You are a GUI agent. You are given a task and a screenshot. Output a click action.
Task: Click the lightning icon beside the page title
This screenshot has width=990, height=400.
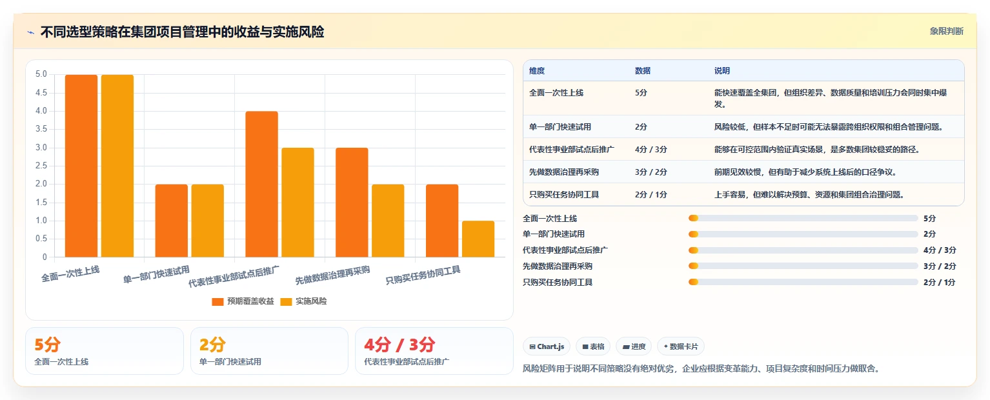click(x=30, y=32)
